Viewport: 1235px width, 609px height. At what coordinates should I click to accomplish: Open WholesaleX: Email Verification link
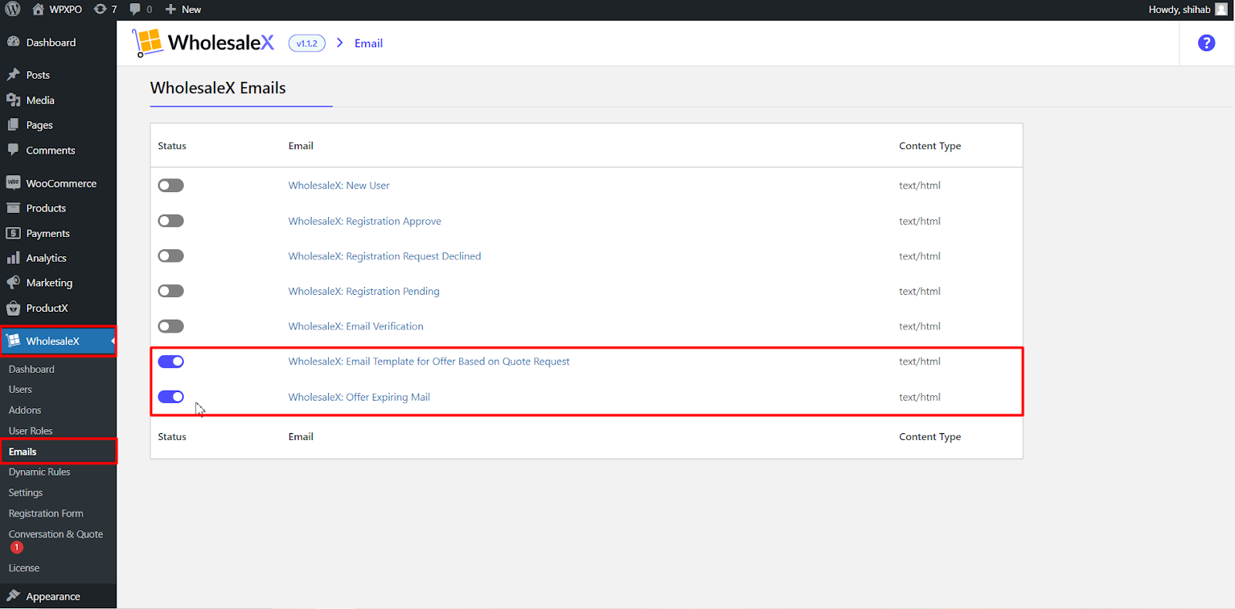point(356,326)
